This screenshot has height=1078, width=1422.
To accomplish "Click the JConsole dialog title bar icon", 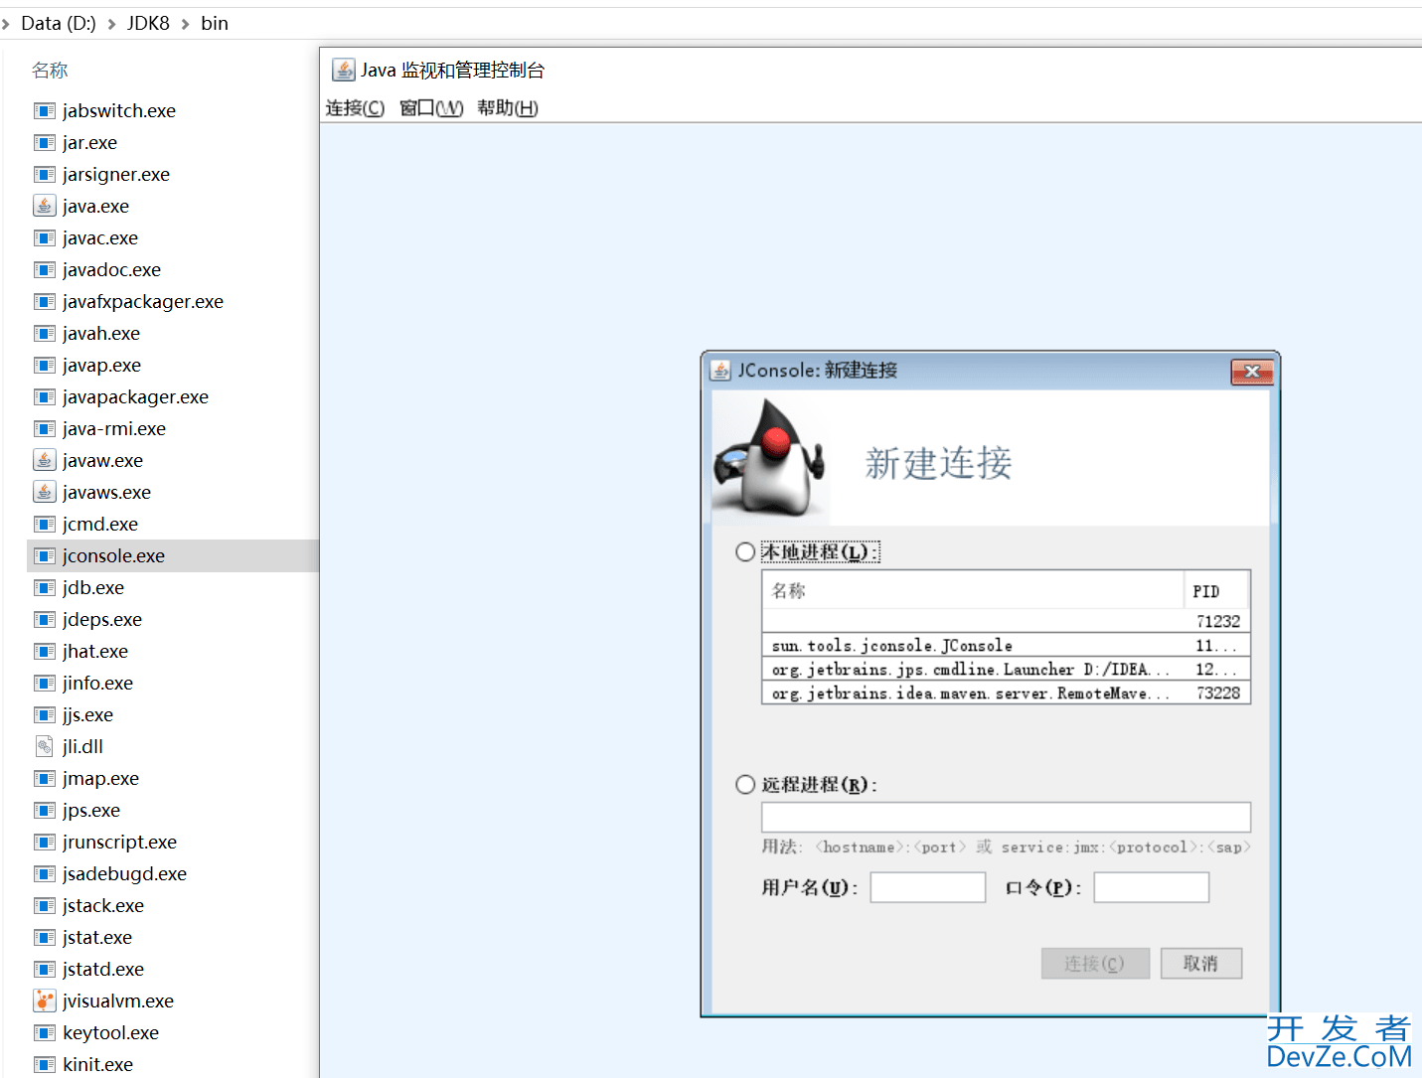I will click(x=720, y=371).
